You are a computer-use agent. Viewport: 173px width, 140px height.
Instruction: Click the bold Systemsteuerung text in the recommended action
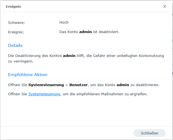46,85
